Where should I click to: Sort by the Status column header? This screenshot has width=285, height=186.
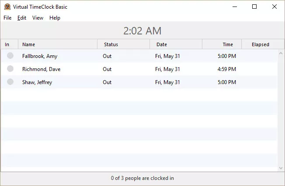tap(124, 44)
